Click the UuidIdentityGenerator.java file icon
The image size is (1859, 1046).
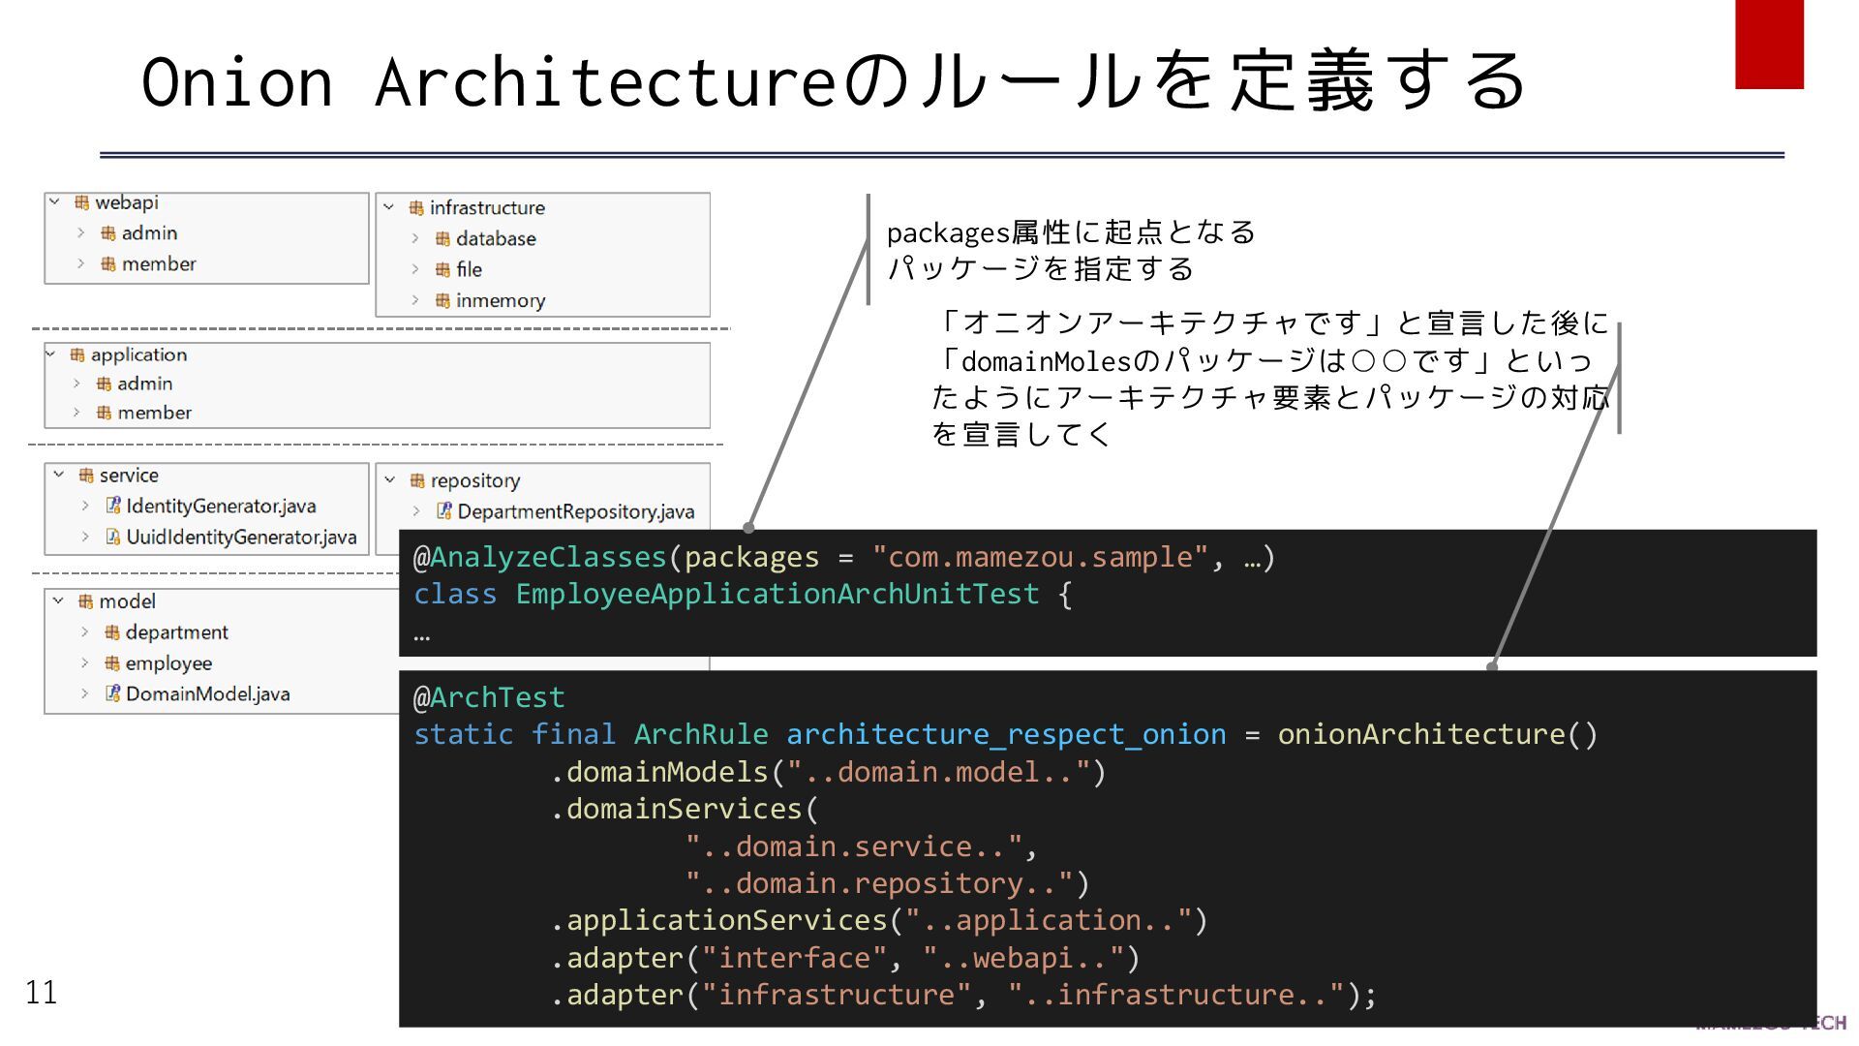pos(112,537)
